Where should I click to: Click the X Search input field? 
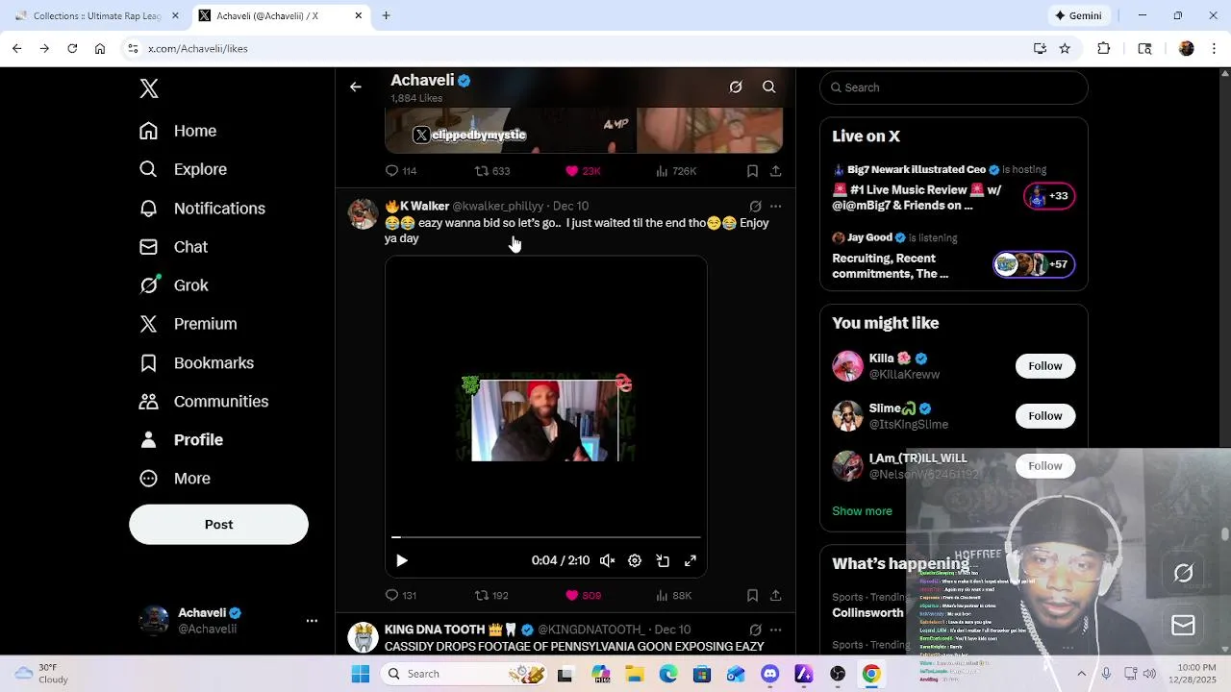(954, 87)
